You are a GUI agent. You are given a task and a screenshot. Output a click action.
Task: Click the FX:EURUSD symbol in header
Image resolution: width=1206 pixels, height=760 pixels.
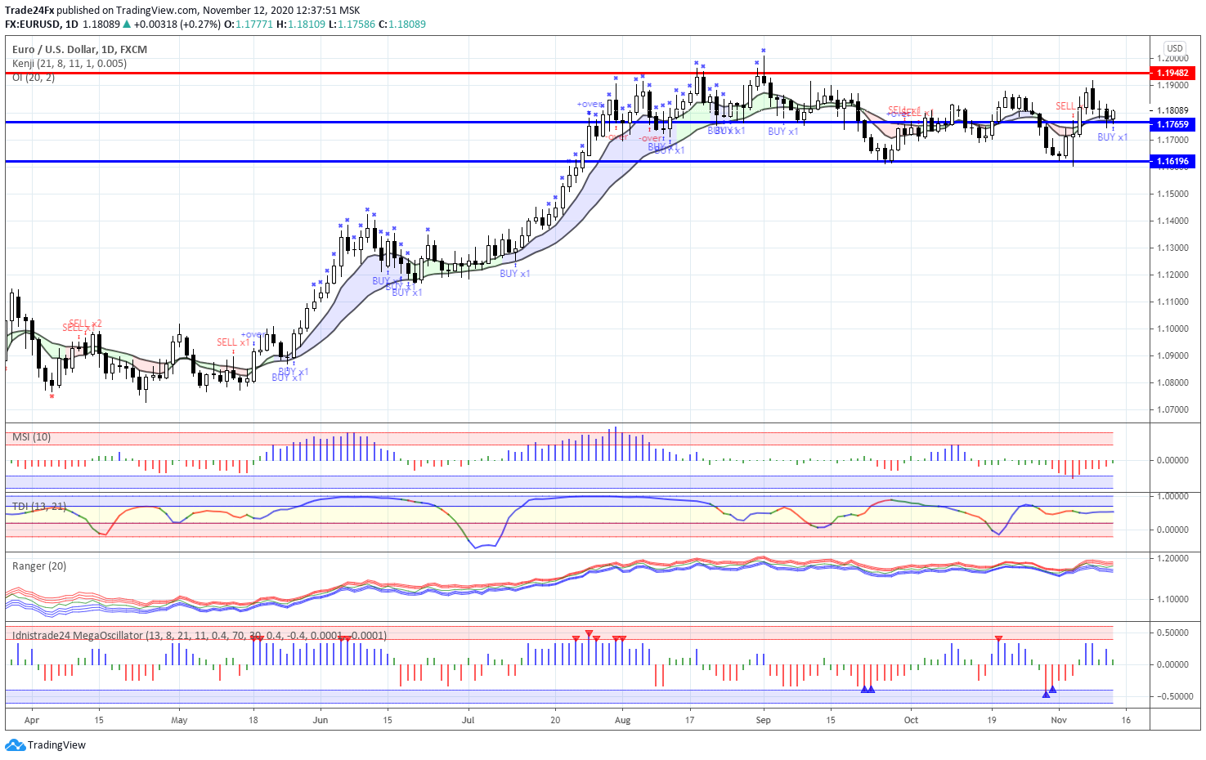coord(33,25)
